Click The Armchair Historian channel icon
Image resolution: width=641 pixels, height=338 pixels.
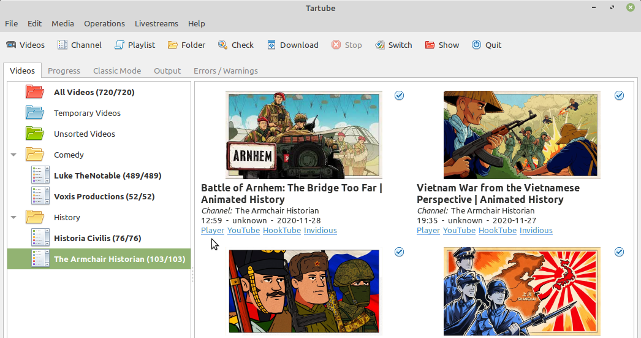click(40, 259)
